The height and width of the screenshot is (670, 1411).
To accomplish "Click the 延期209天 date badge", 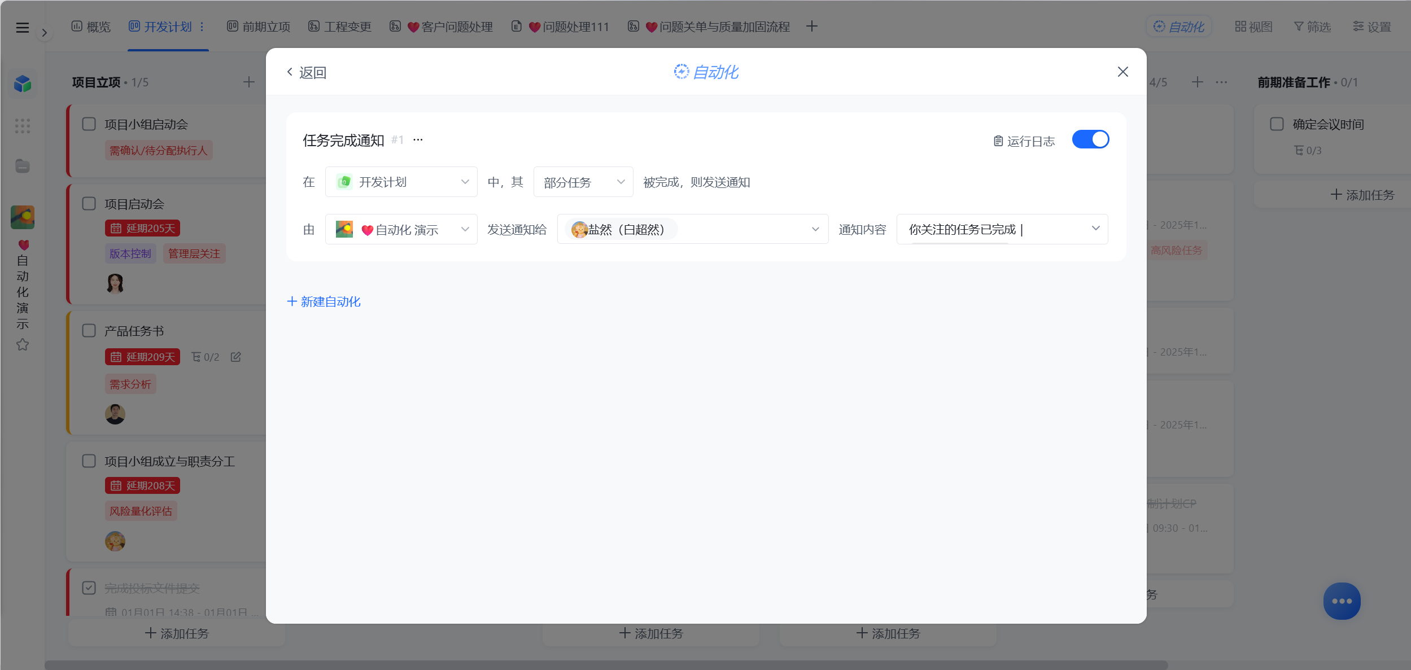I will [142, 357].
